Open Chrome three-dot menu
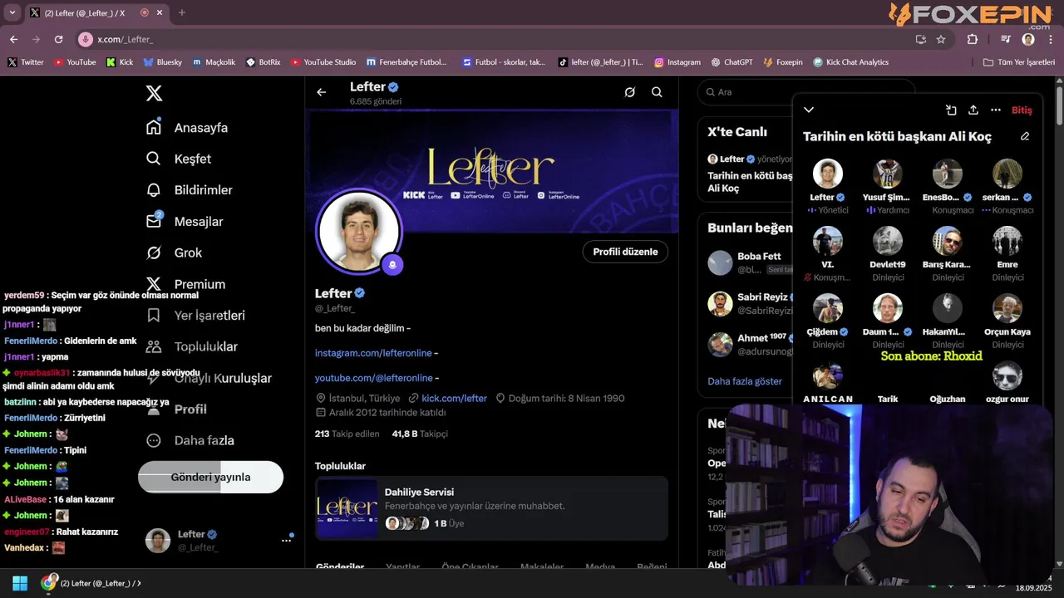 coord(1050,39)
